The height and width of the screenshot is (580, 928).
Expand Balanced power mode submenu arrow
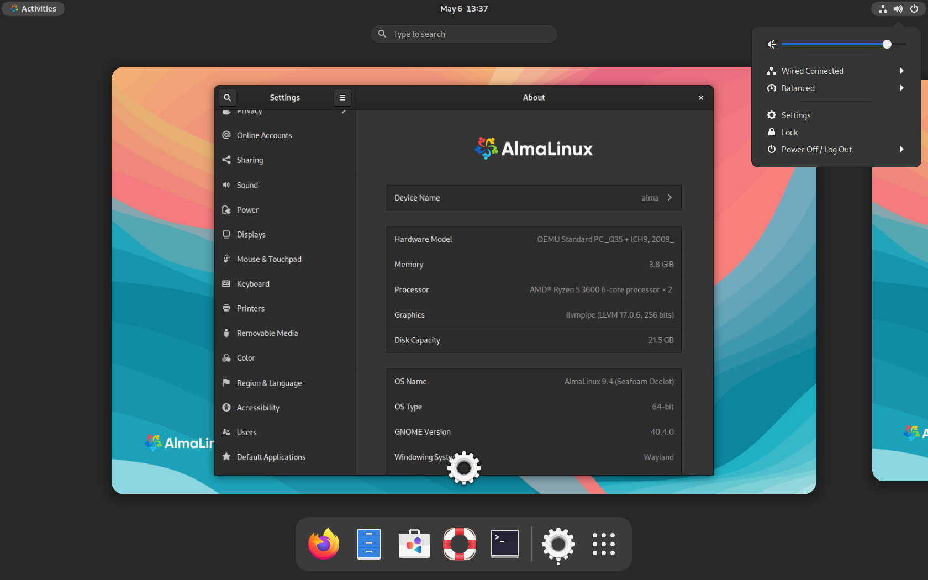click(901, 88)
